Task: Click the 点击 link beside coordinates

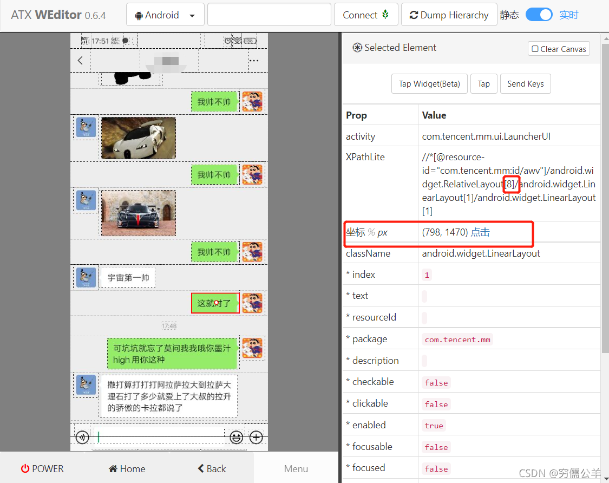Action: coord(480,232)
